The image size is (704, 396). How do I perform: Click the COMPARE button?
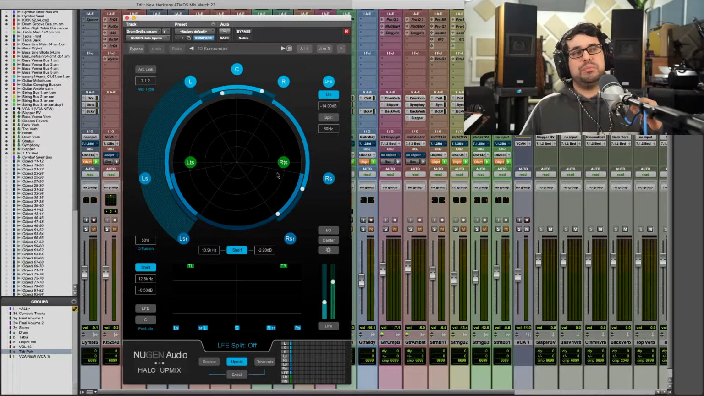coord(203,38)
